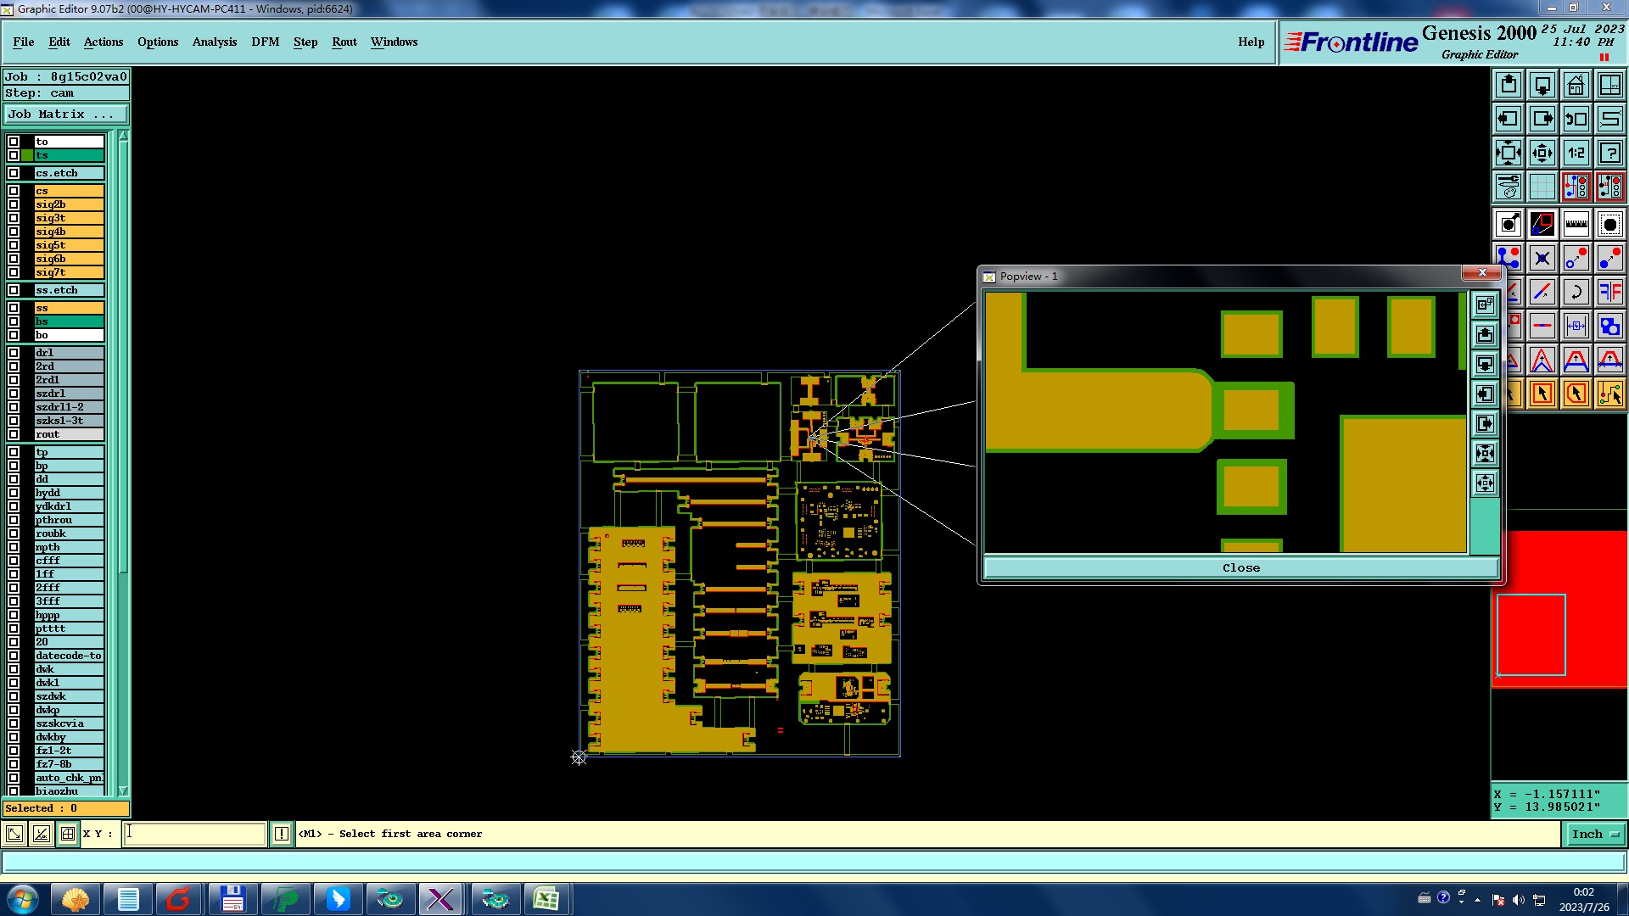Screen dimensions: 1629x916
Task: Click the pan left view icon
Action: click(x=1508, y=119)
